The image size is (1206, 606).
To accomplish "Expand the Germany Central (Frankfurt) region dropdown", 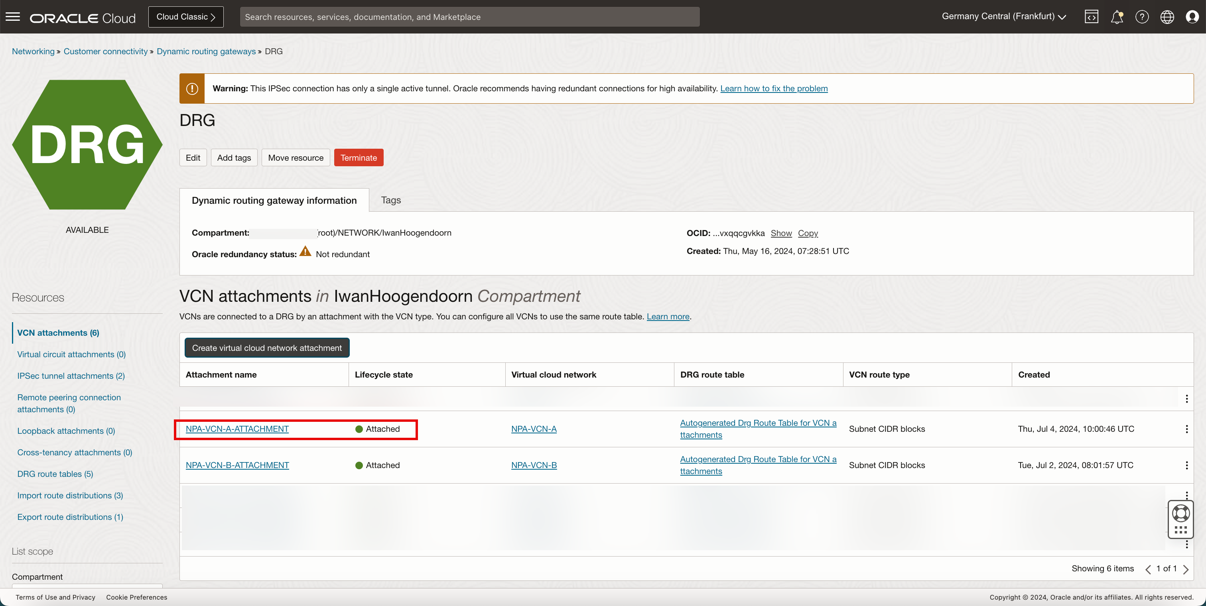I will pos(1004,16).
